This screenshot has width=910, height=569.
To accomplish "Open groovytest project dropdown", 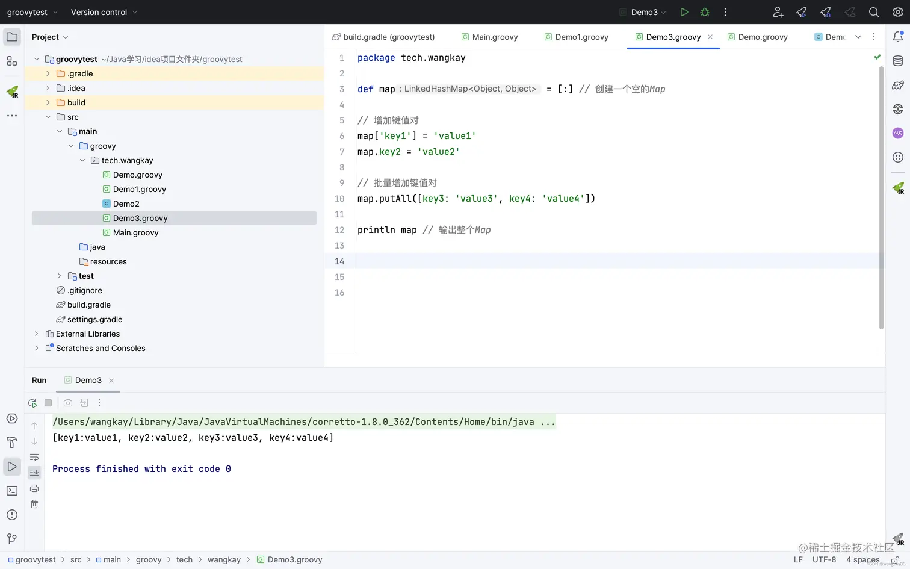I will click(32, 12).
